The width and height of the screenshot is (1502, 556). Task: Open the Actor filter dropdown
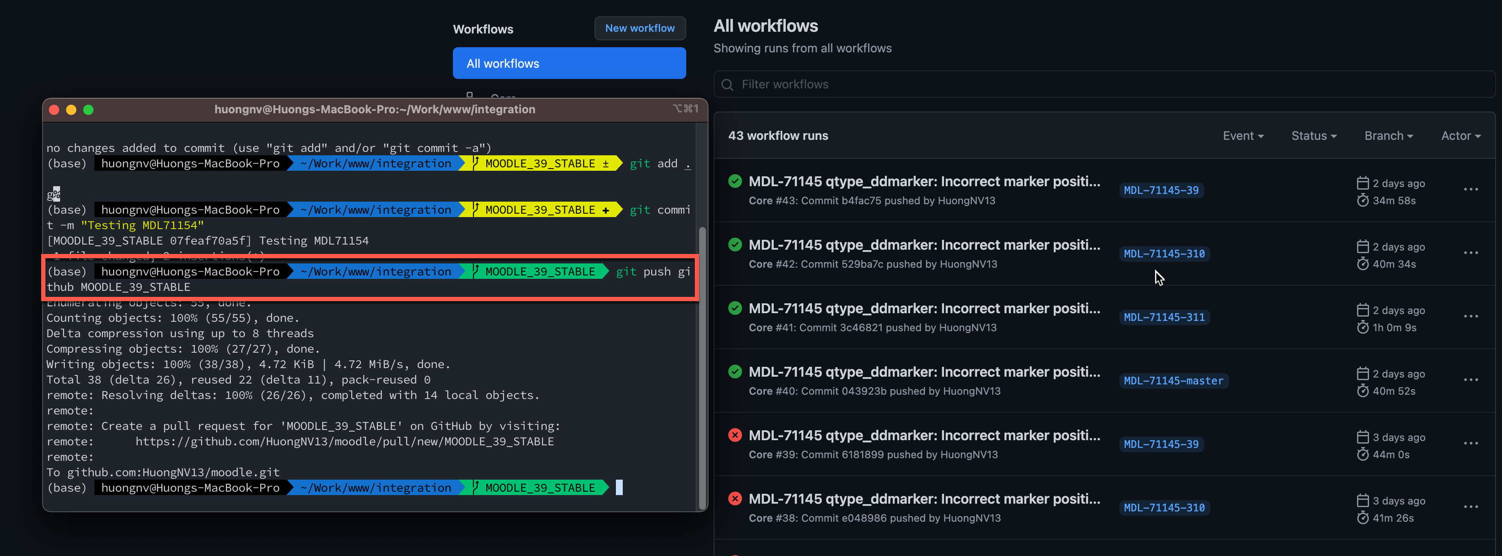pos(1460,136)
